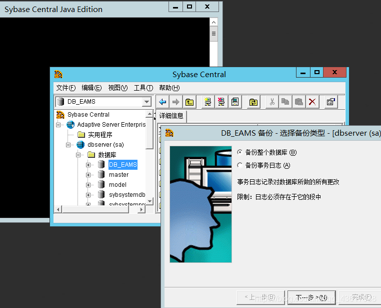This screenshot has height=308, width=381.
Task: Click the tree panel horizontal scroll left arrow
Action: point(58,209)
